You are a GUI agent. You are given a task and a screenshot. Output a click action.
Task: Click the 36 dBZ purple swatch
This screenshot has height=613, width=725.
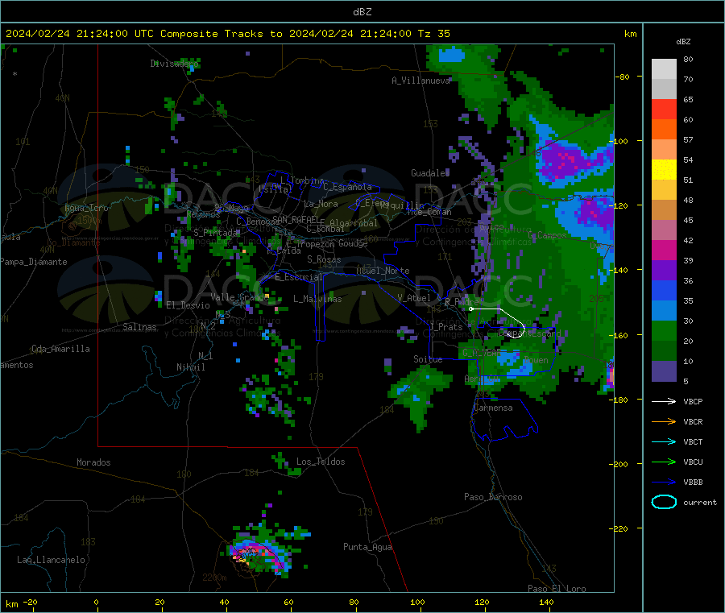point(664,271)
